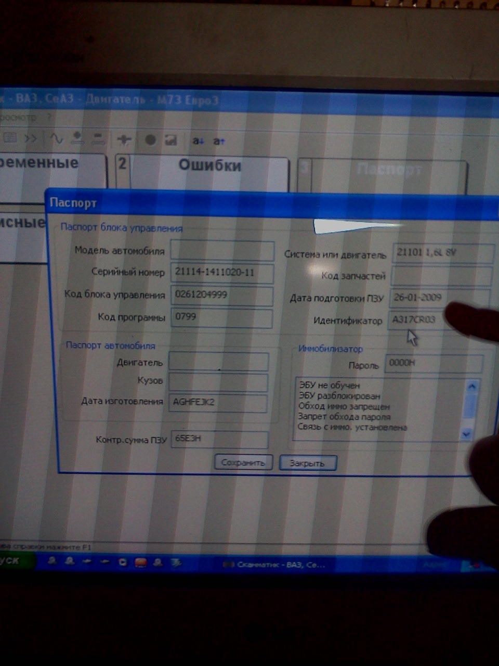Image resolution: width=499 pixels, height=666 pixels.
Task: Click the increase font size icon
Action: (219, 142)
